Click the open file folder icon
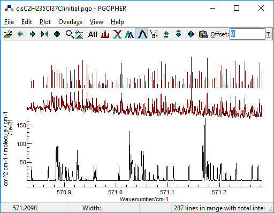Screen dimensions: 274x213 pos(8,34)
